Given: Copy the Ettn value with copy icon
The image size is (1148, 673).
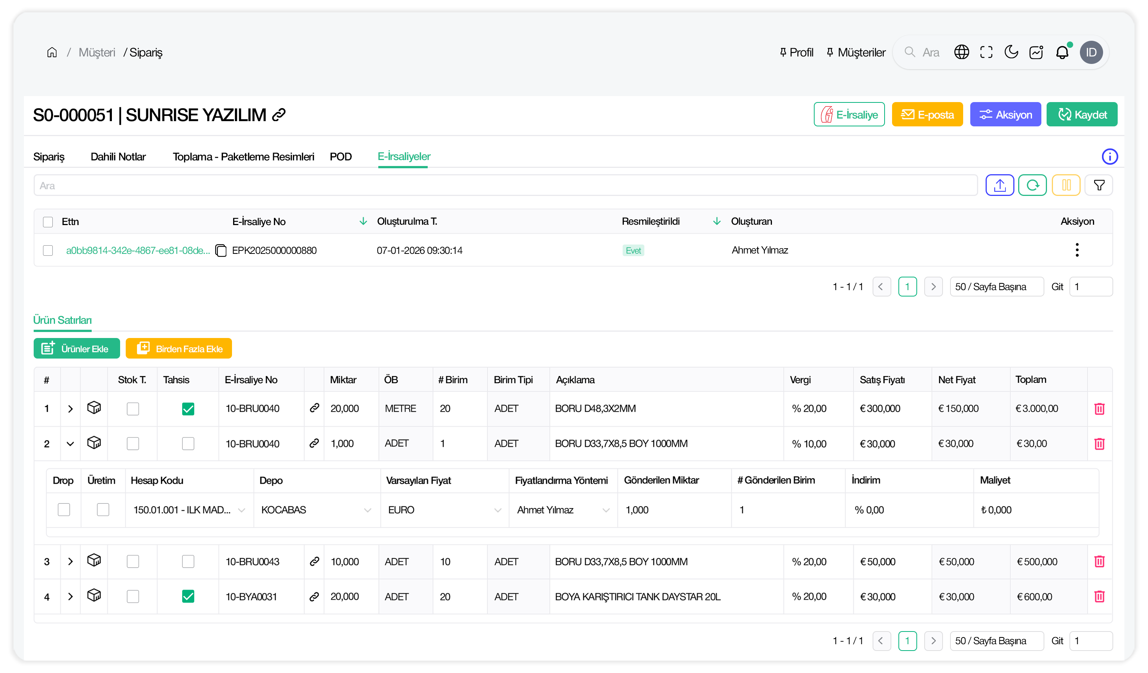Looking at the screenshot, I should (x=221, y=251).
